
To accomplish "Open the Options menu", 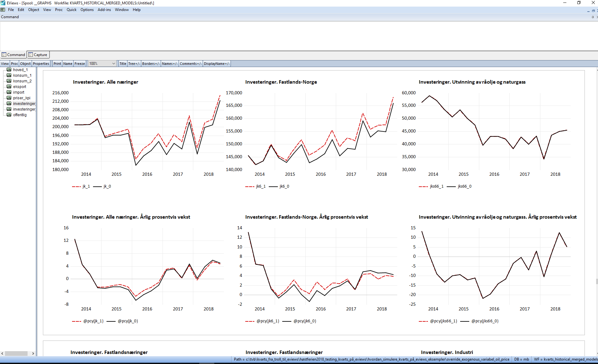I will click(x=87, y=10).
